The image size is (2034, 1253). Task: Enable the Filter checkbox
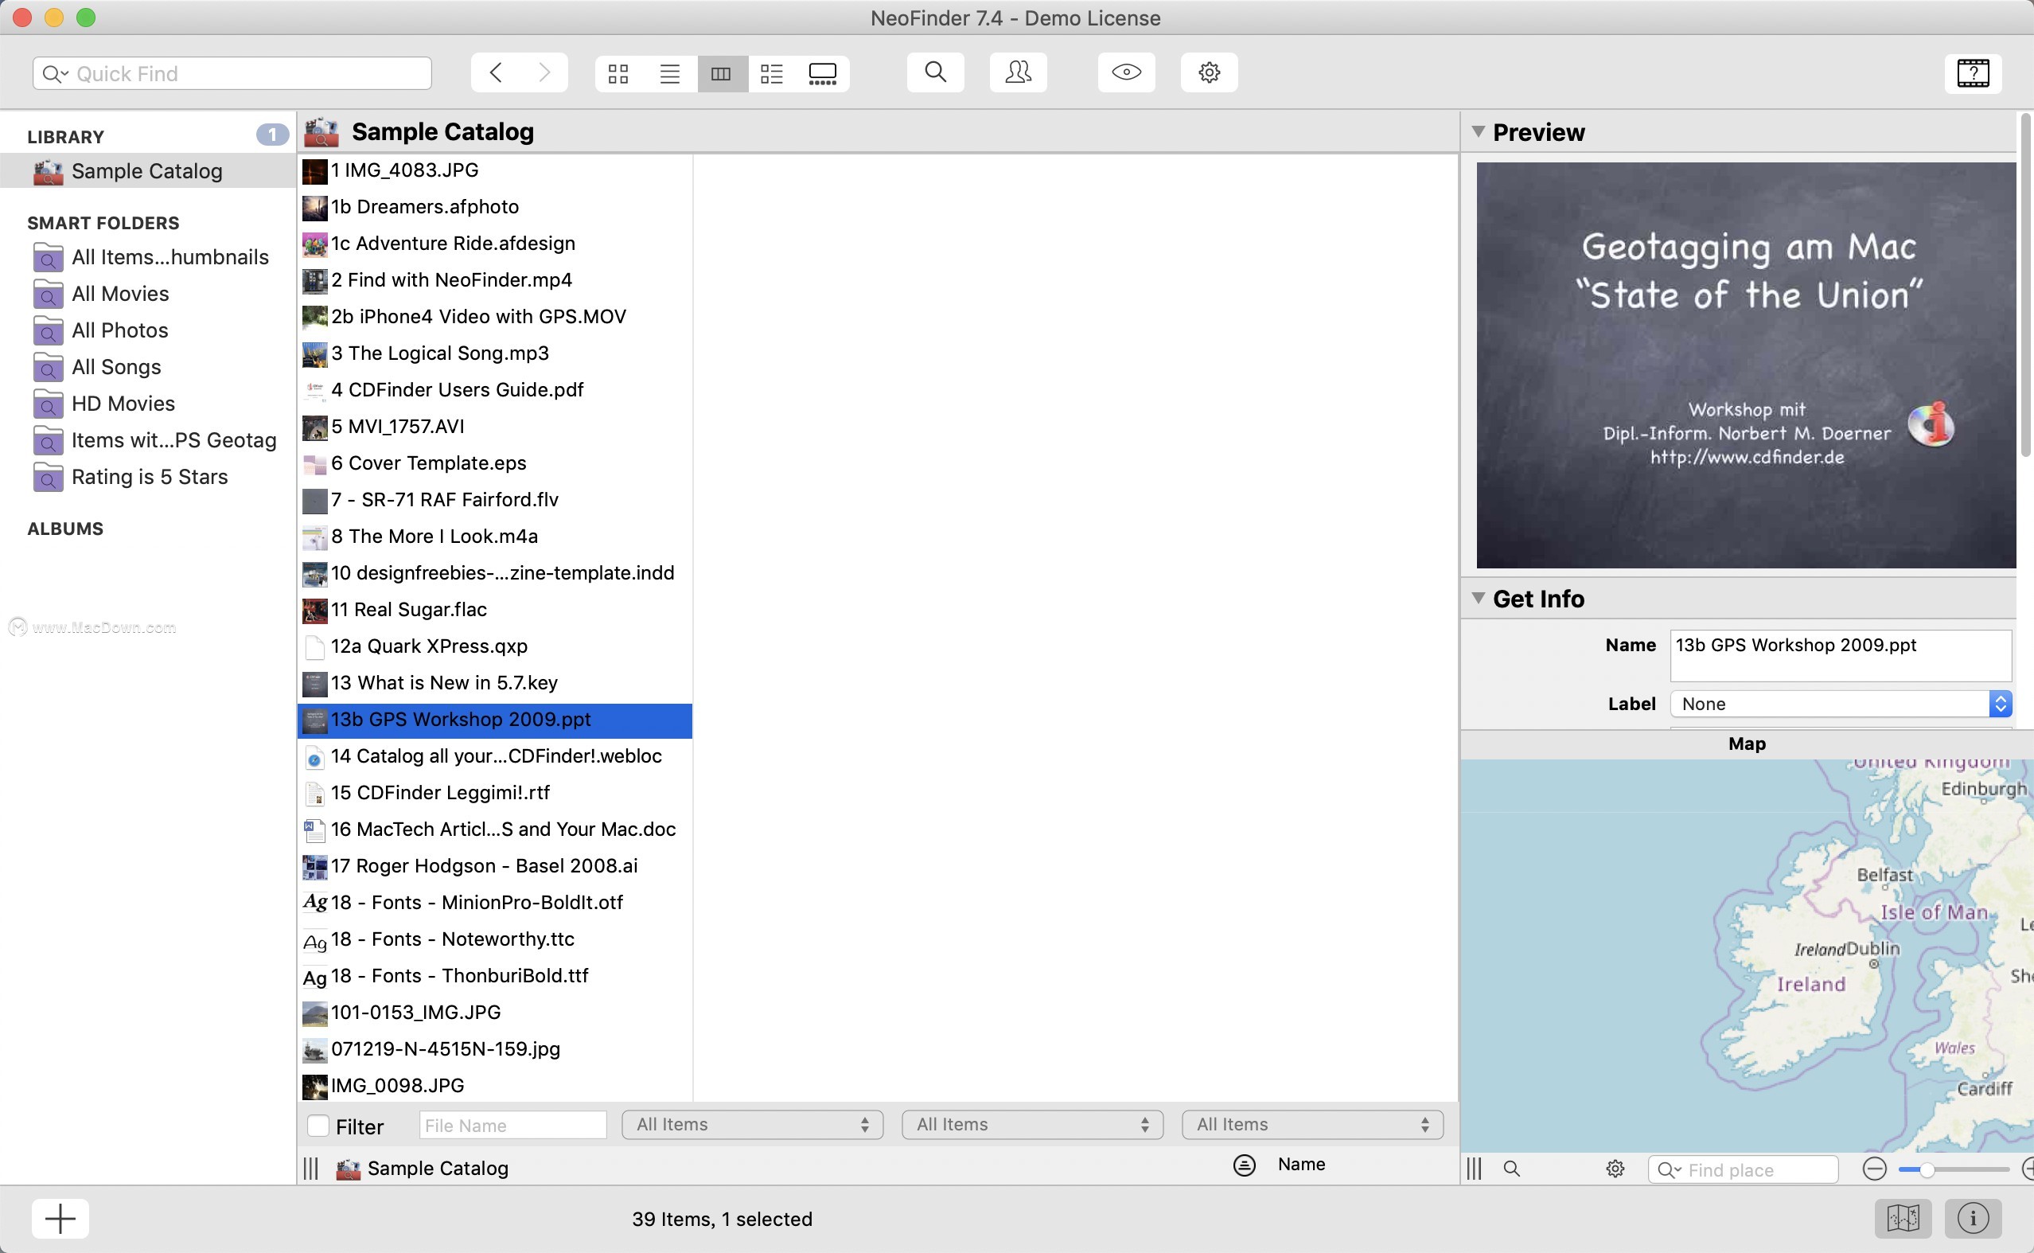click(x=318, y=1126)
